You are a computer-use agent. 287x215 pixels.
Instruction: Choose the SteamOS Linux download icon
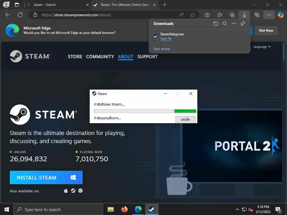click(73, 191)
